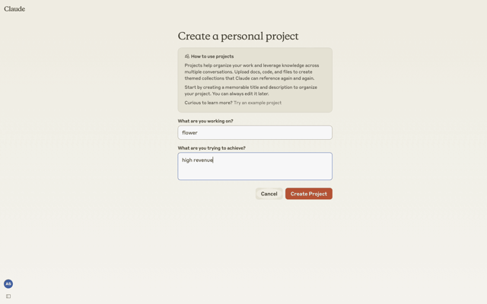This screenshot has height=304, width=487.
Task: Focus the What are you working on field
Action: (255, 132)
